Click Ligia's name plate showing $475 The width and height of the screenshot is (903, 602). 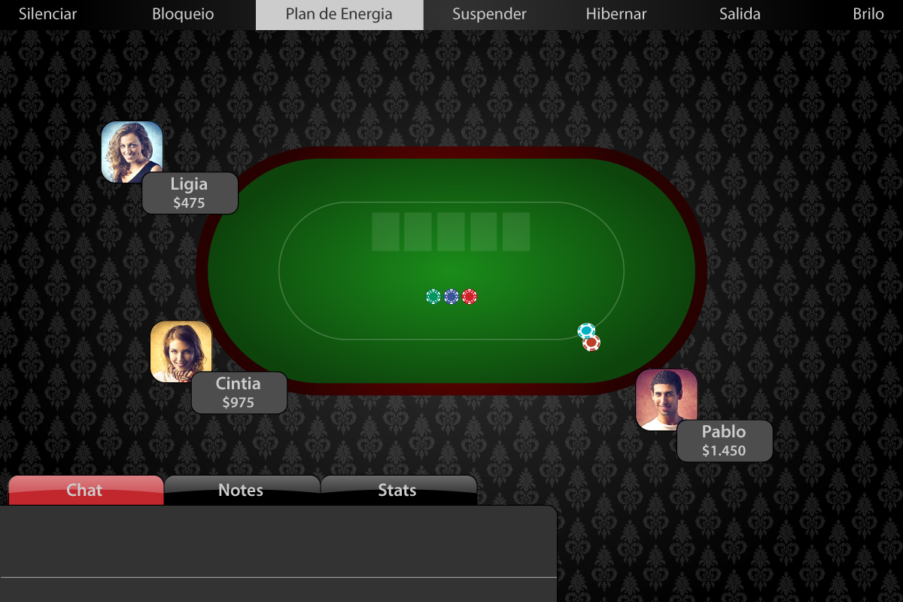190,193
